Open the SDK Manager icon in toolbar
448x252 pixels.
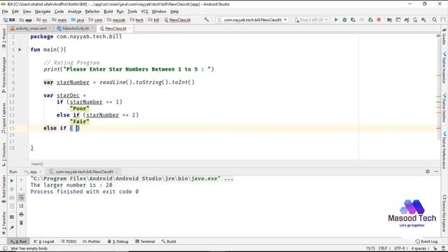tap(423, 20)
